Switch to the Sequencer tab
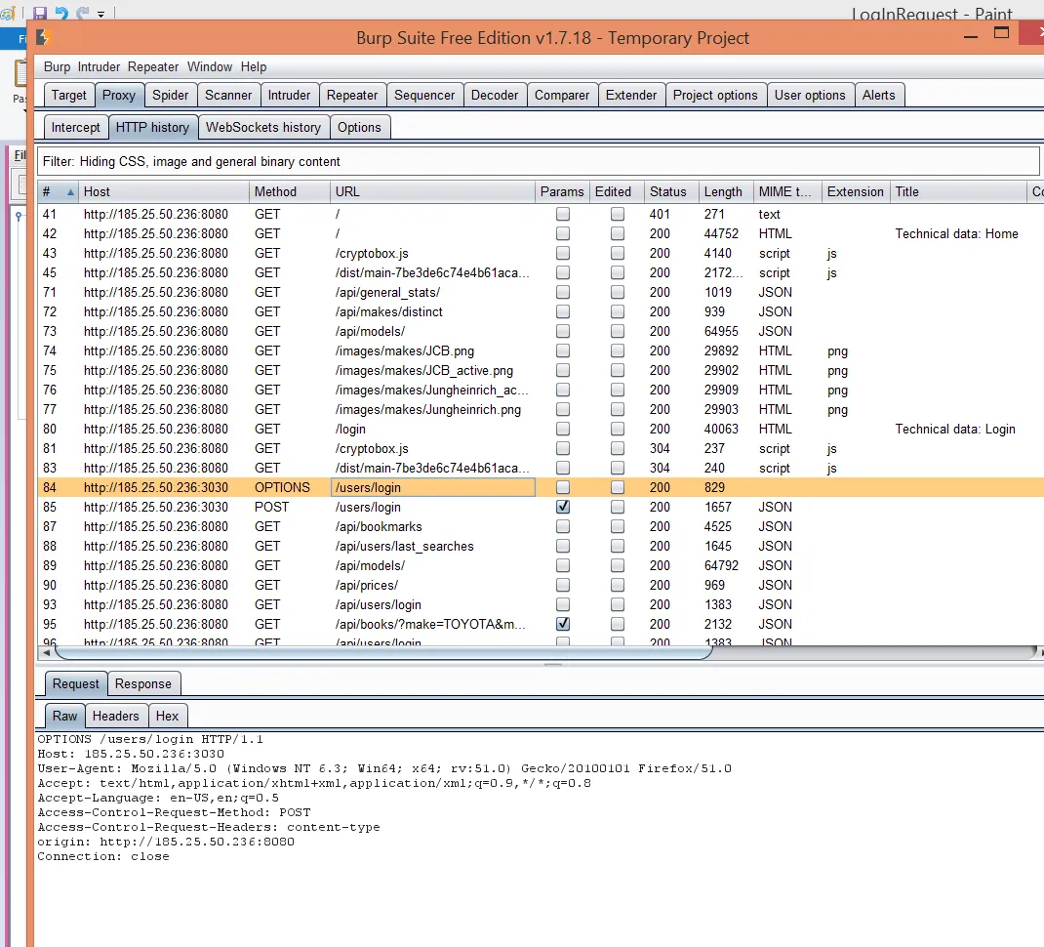Screen dimensions: 1044x947 [424, 96]
